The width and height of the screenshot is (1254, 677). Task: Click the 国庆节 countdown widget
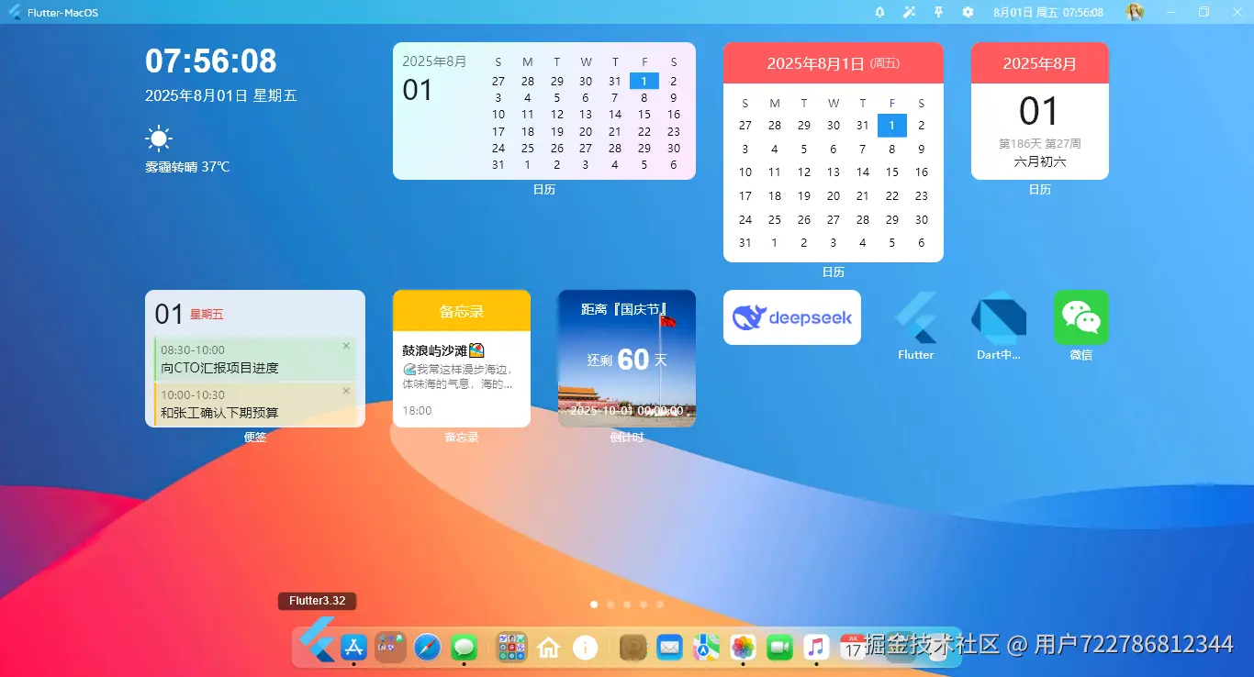click(626, 358)
